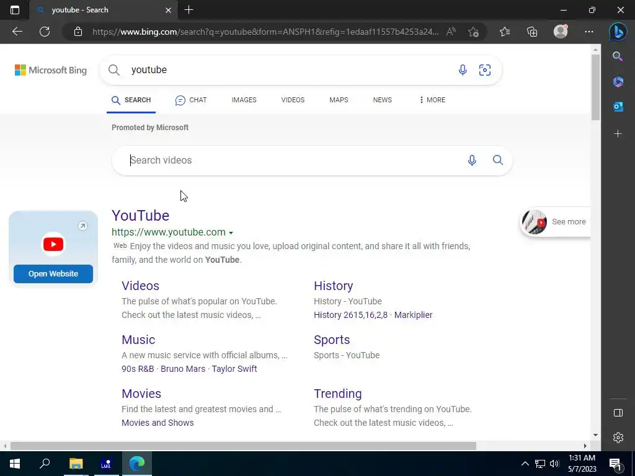Open the taskbar volume control
The image size is (635, 476).
[554, 464]
